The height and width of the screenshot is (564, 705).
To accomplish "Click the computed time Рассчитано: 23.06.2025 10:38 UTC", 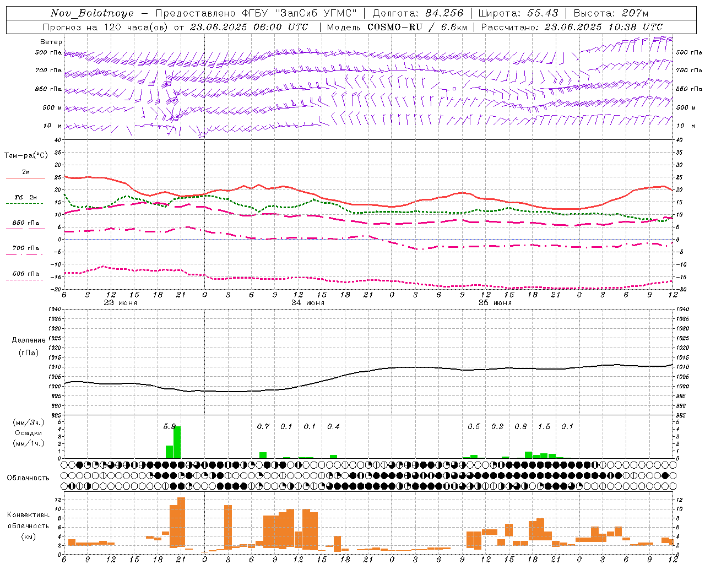I will [572, 27].
